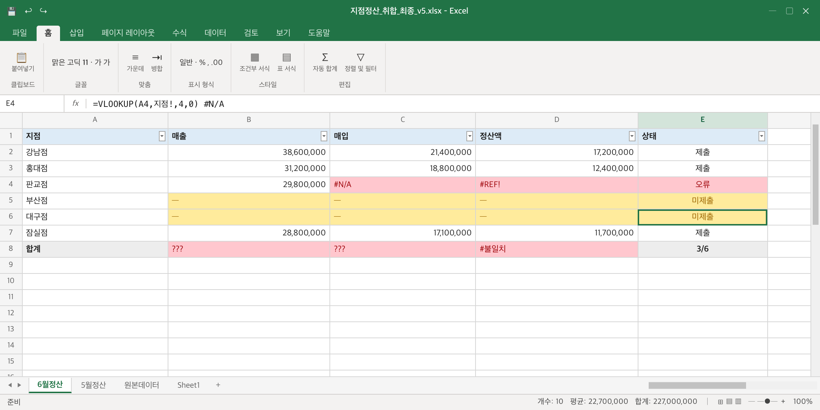Click the zoom out minus icon
Image resolution: width=820 pixels, height=410 pixels.
click(x=752, y=402)
